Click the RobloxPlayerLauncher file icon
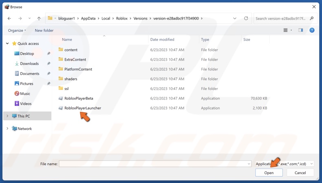 click(61, 108)
